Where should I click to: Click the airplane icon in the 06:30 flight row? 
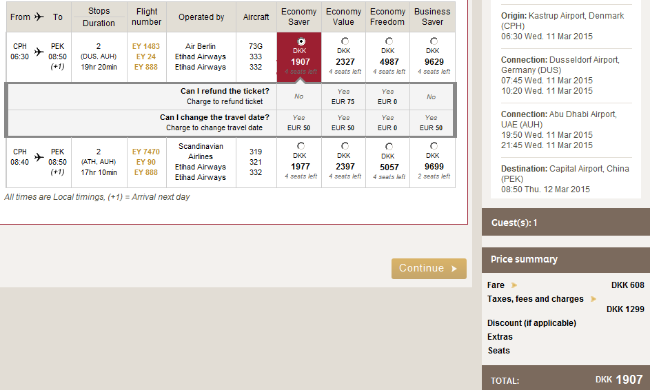39,52
